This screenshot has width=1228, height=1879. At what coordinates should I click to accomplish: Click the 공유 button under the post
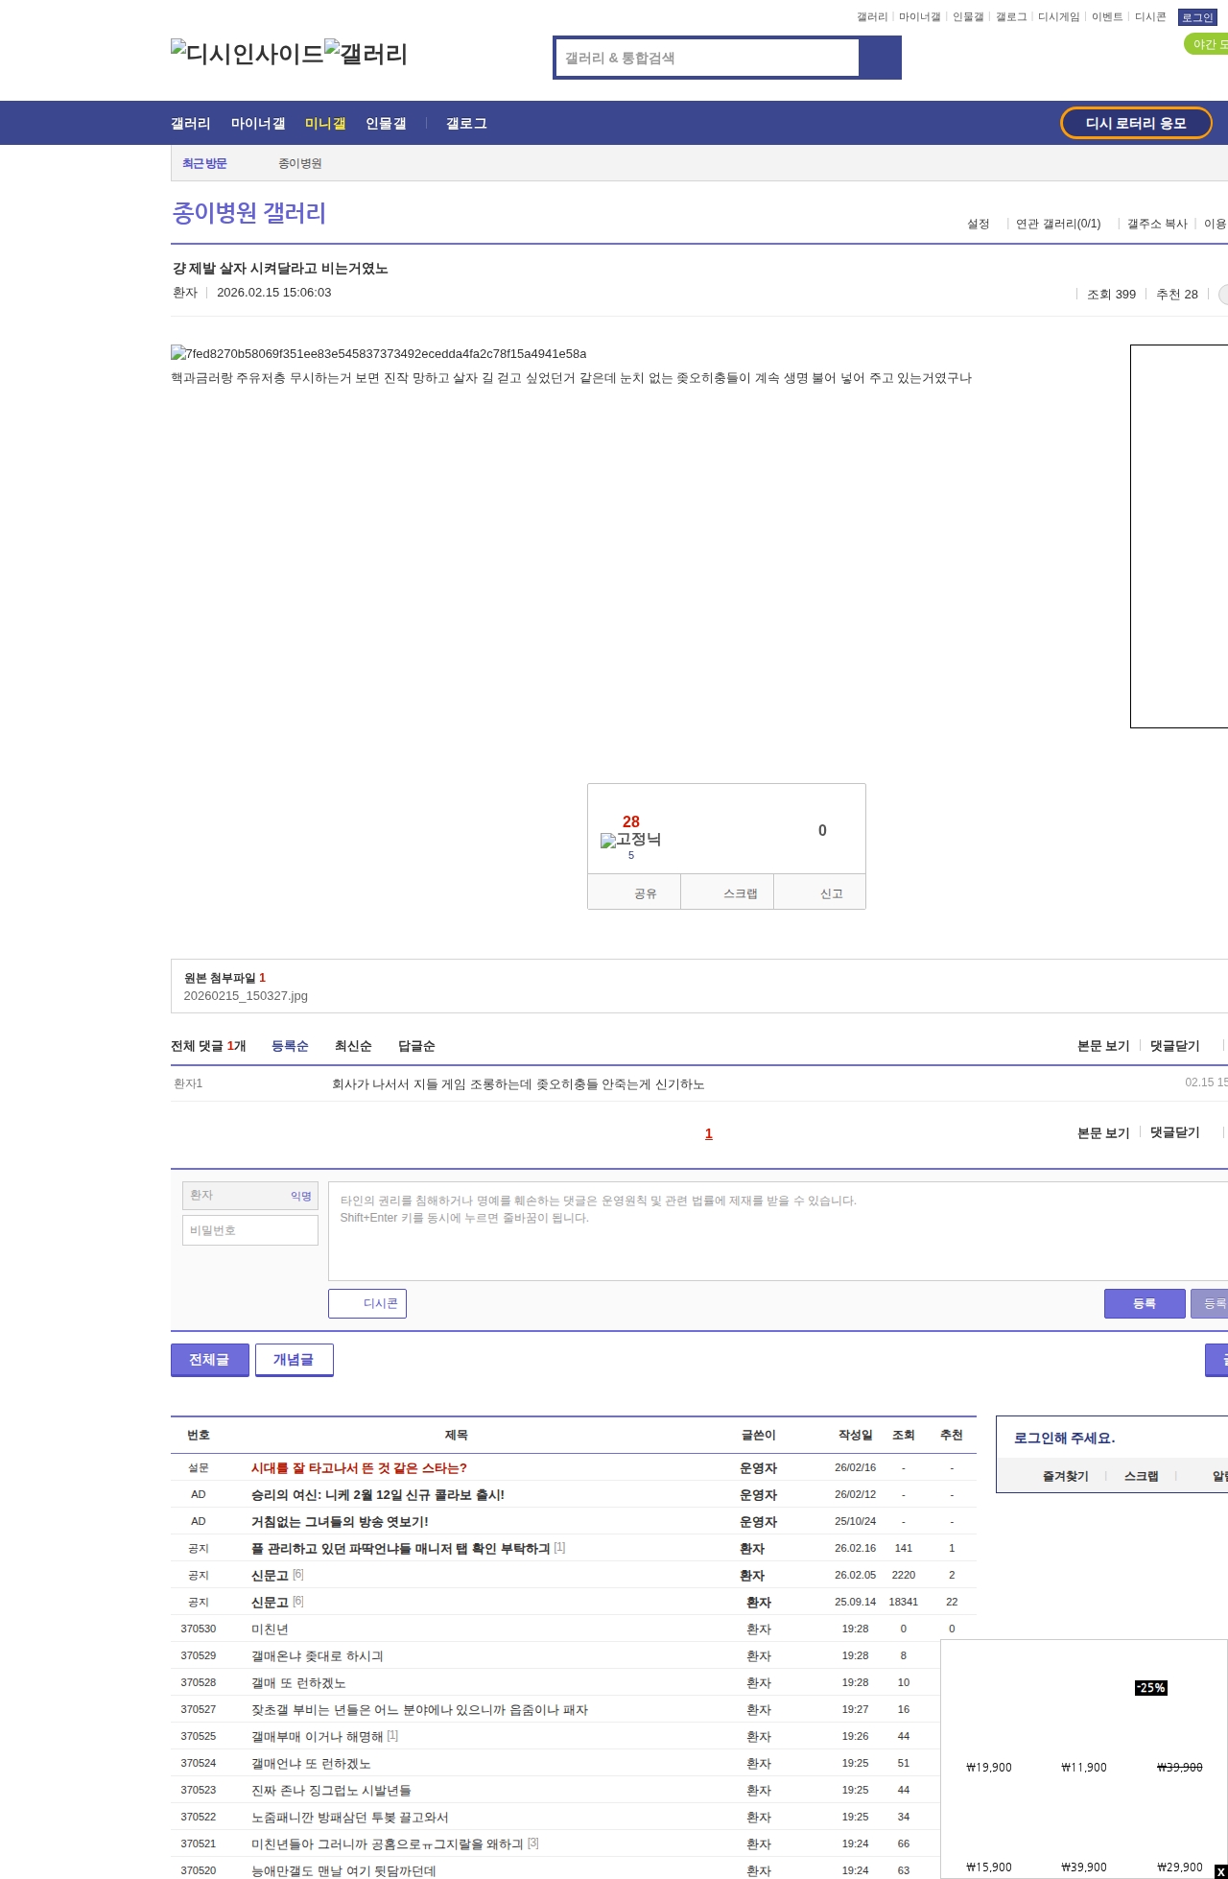pyautogui.click(x=634, y=892)
